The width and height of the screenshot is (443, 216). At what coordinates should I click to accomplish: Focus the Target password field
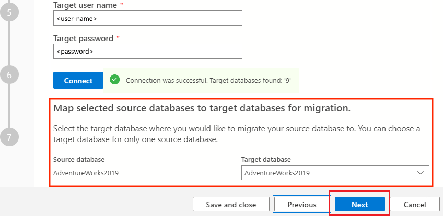(x=148, y=51)
